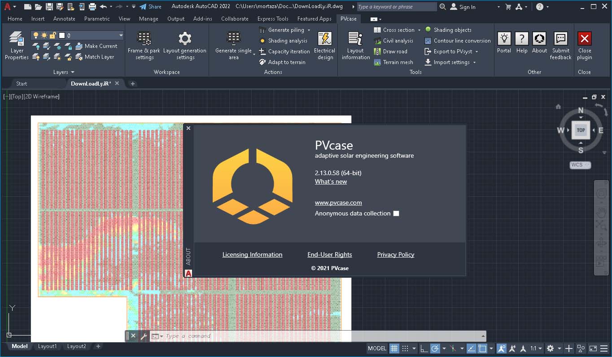Click Adapt to terrain

click(282, 62)
